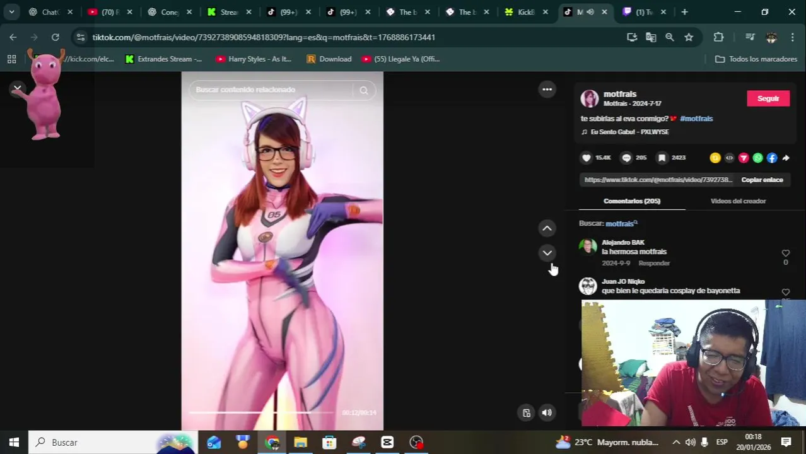Collapse the overlay using the chevron above the pink character
The height and width of the screenshot is (454, 806).
[x=18, y=88]
